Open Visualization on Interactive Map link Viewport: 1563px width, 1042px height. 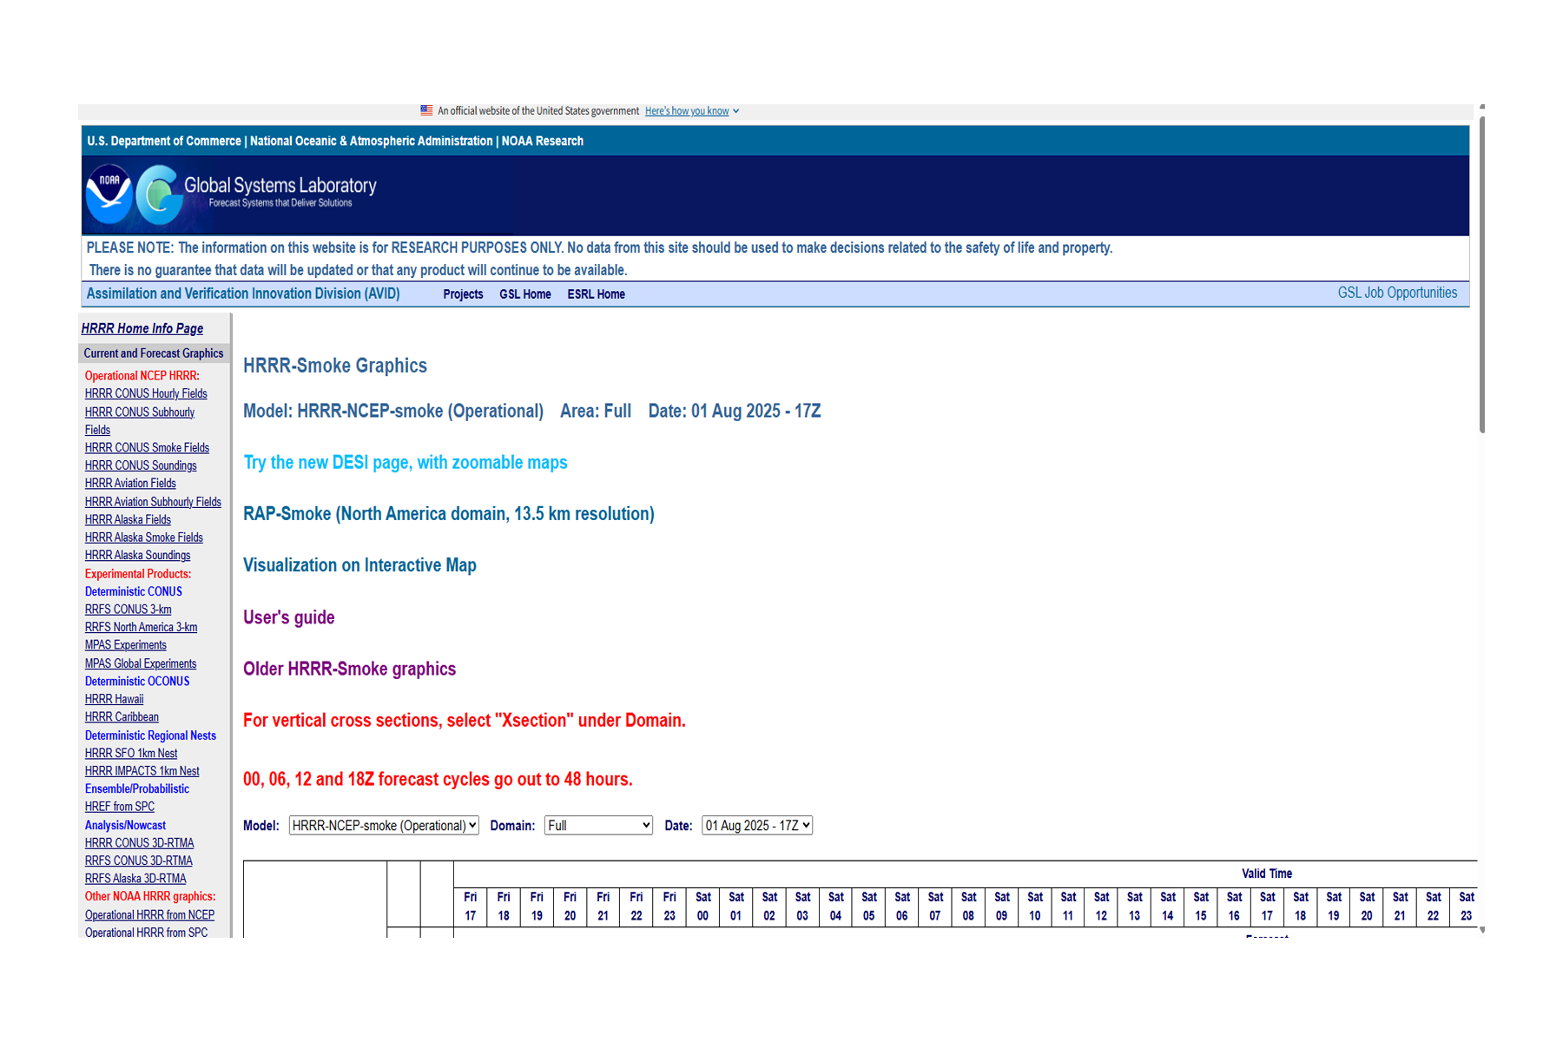[x=359, y=565]
